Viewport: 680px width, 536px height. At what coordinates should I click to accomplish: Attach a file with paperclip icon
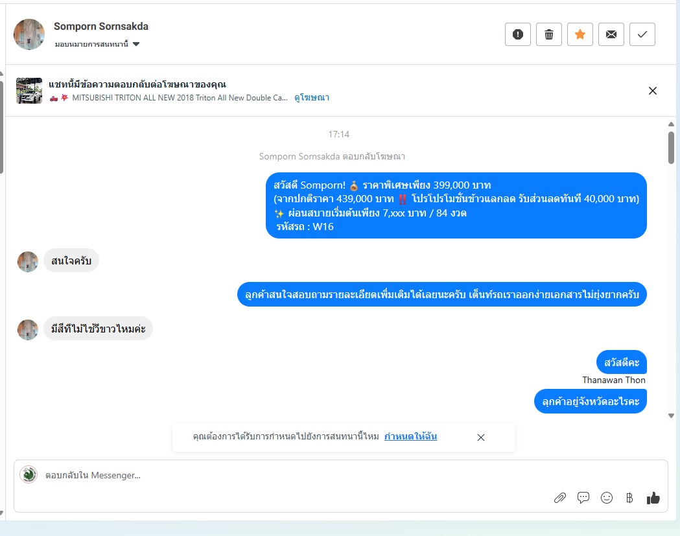click(x=560, y=498)
